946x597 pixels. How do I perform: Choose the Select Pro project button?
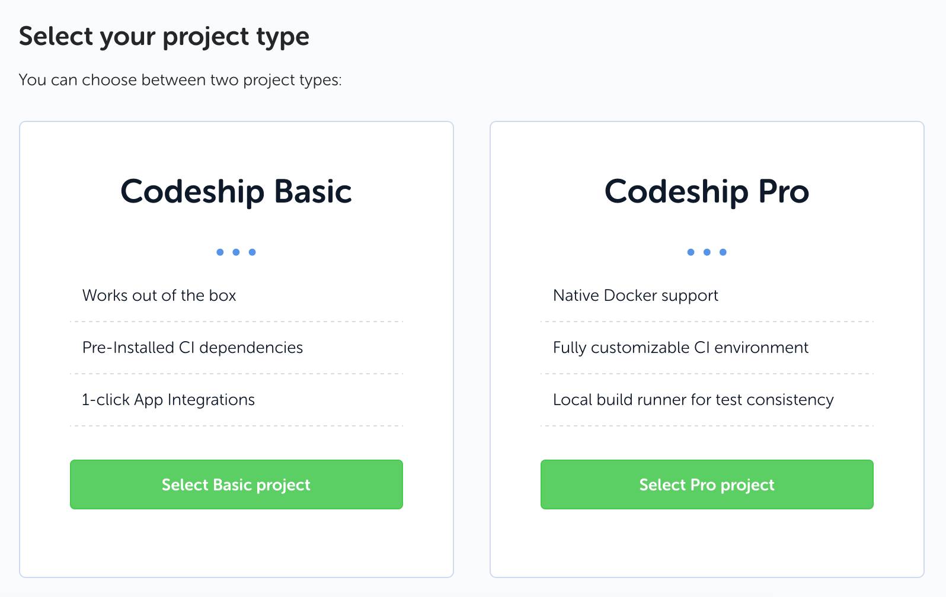(x=707, y=484)
